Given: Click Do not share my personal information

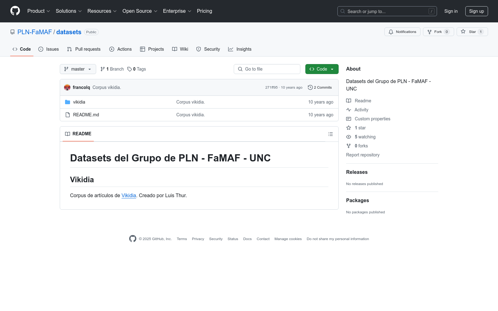Looking at the screenshot, I should (x=338, y=239).
